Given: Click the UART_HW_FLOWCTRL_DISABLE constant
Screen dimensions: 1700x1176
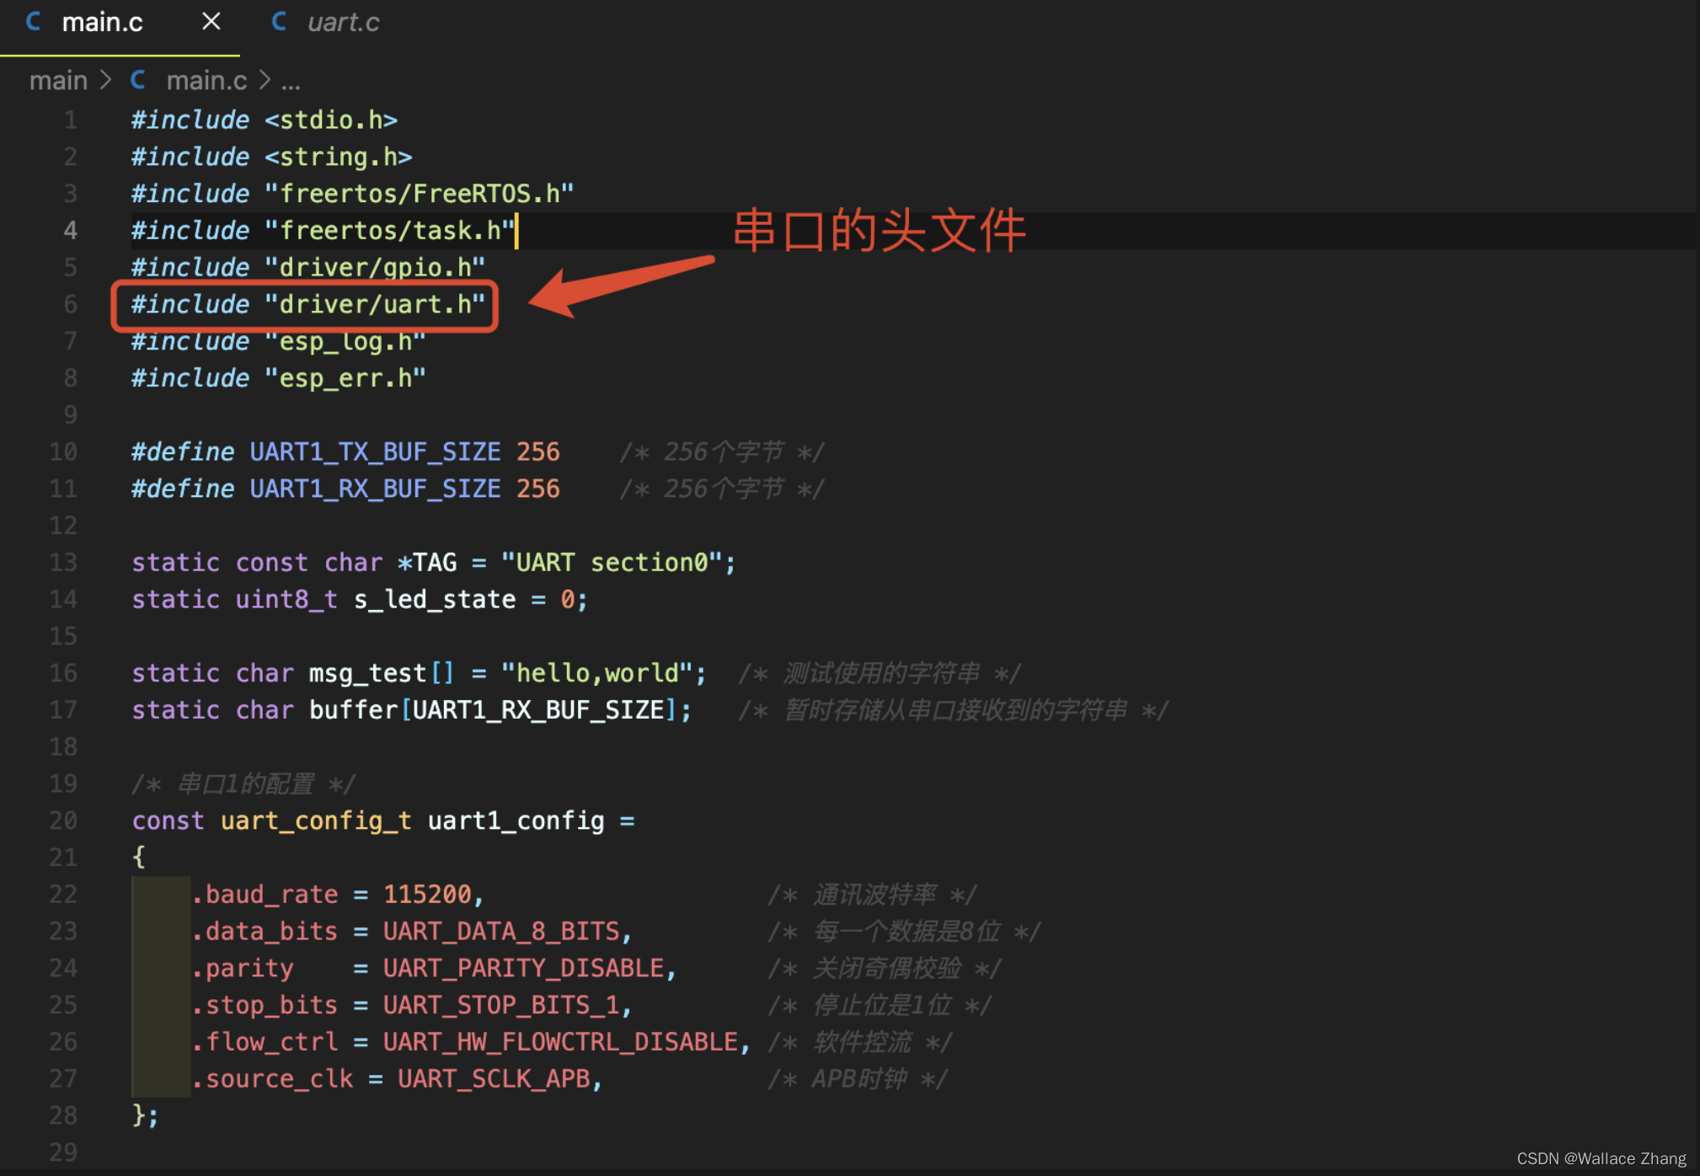Looking at the screenshot, I should [560, 1043].
